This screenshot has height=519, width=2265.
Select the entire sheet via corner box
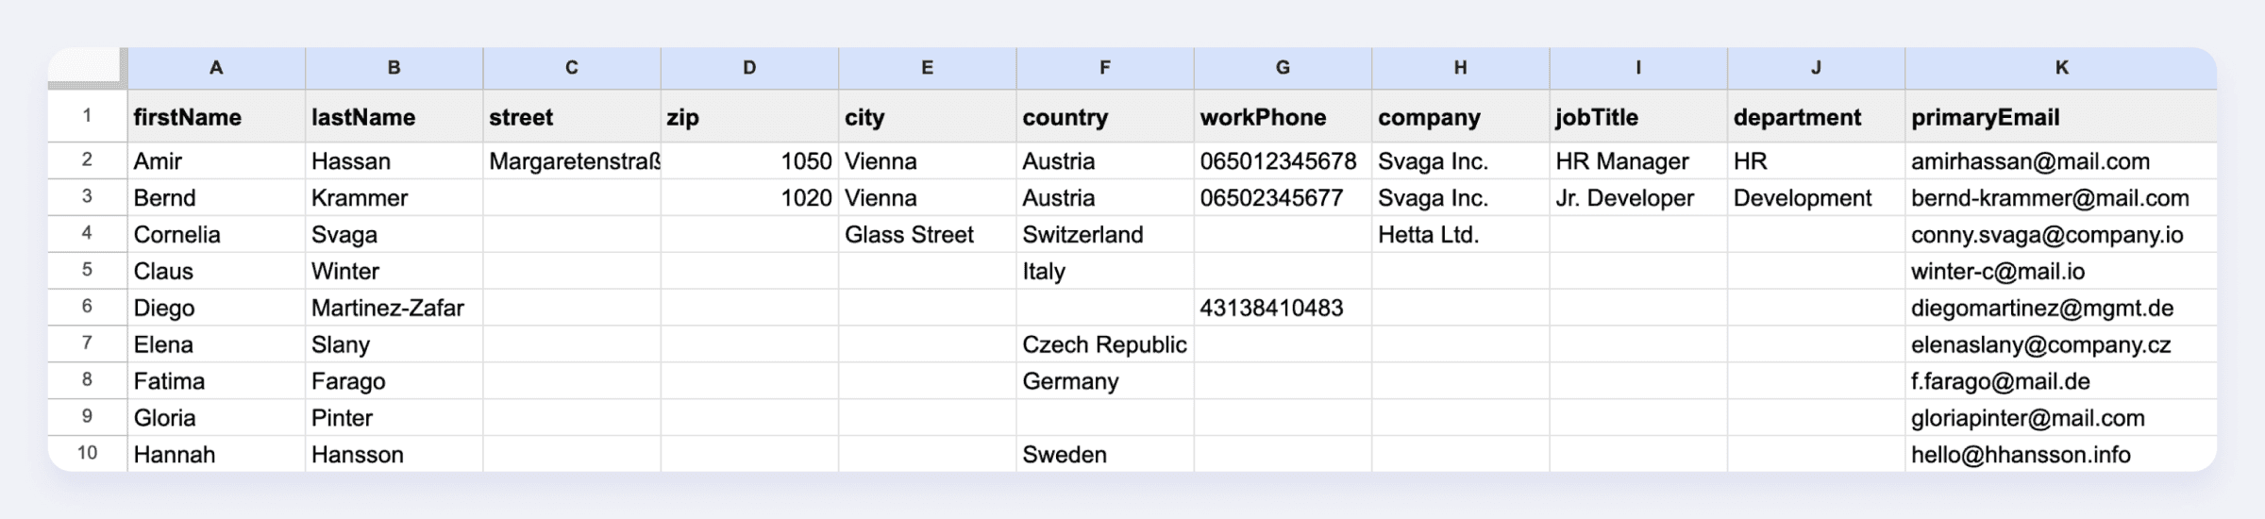tap(87, 68)
